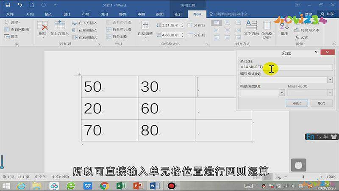The width and height of the screenshot is (339, 191).
Task: Create a new blank document icon
Action: [31, 5]
